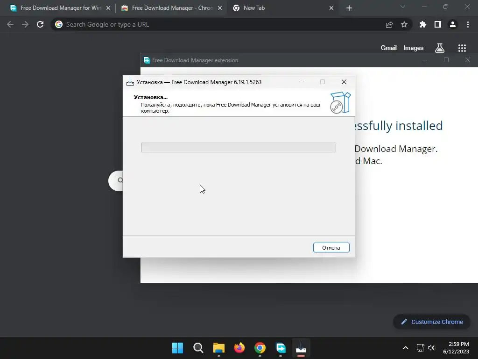Cancel installation with the Отмена button
The height and width of the screenshot is (359, 478).
pos(331,248)
